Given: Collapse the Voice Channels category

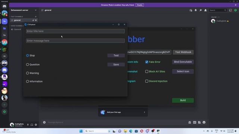Looking at the screenshot, I should click(16, 26).
